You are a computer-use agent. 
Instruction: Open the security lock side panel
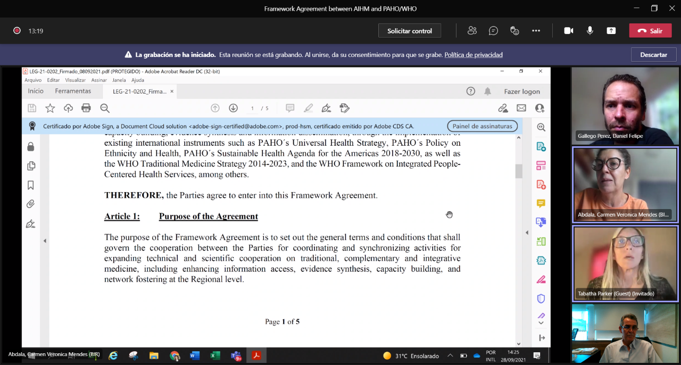(31, 147)
